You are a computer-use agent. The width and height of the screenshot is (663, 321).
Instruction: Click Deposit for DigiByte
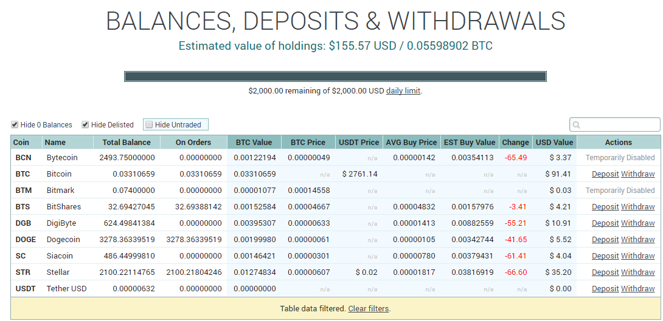coord(605,223)
